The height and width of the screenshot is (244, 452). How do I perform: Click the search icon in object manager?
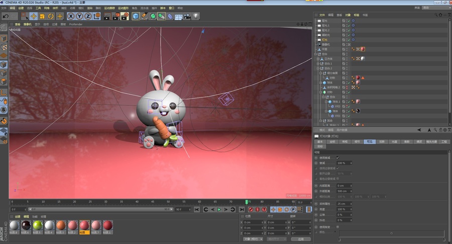(x=436, y=15)
